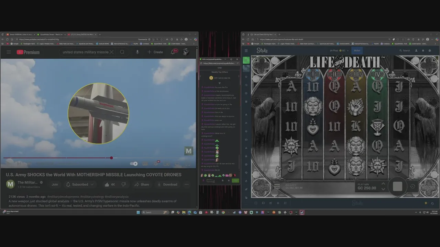This screenshot has height=247, width=440.
Task: Open Stake notifications bell in the header
Action: point(423,50)
